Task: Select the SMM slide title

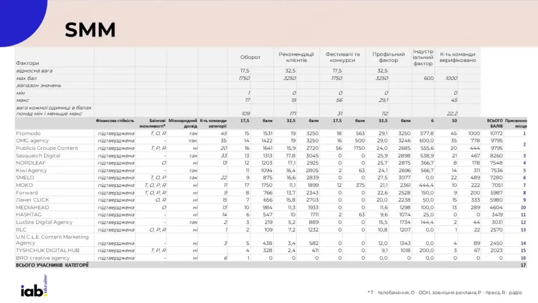Action: click(x=89, y=29)
